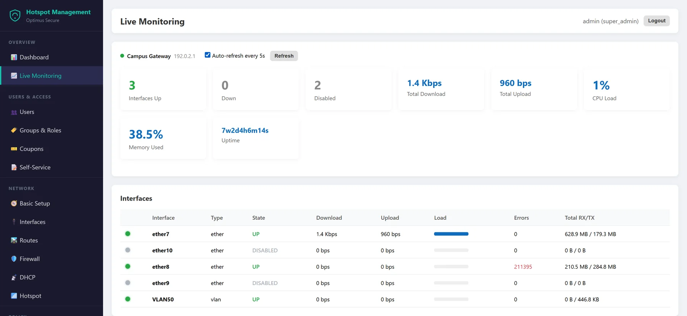Click the Download column header
687x316 pixels.
click(x=329, y=218)
